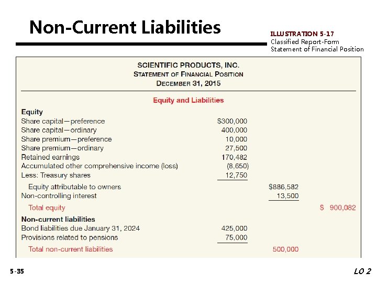Select the "Share premium—preference" row label

pos(66,139)
